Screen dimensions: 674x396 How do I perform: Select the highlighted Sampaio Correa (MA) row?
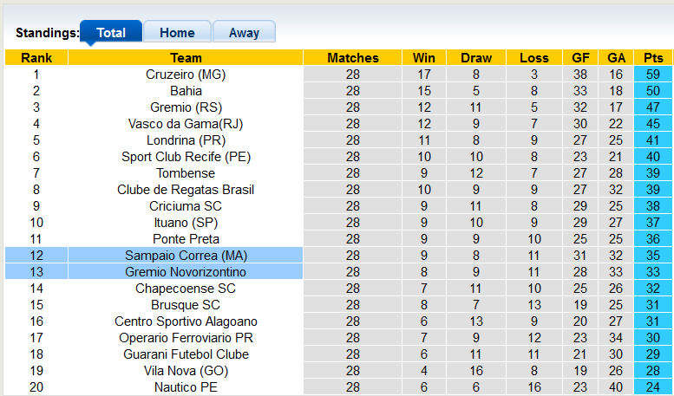click(x=154, y=255)
